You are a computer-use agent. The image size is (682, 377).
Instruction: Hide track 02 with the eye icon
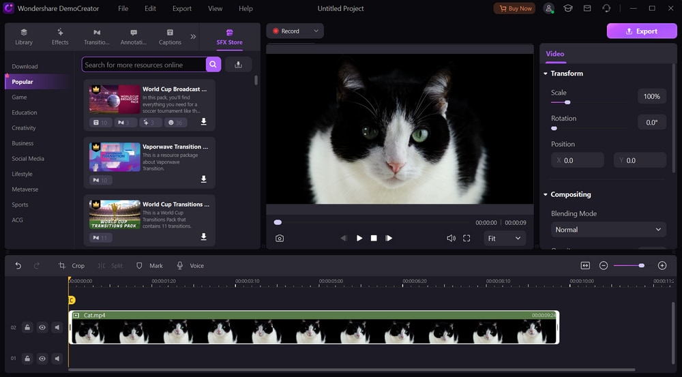(x=42, y=328)
